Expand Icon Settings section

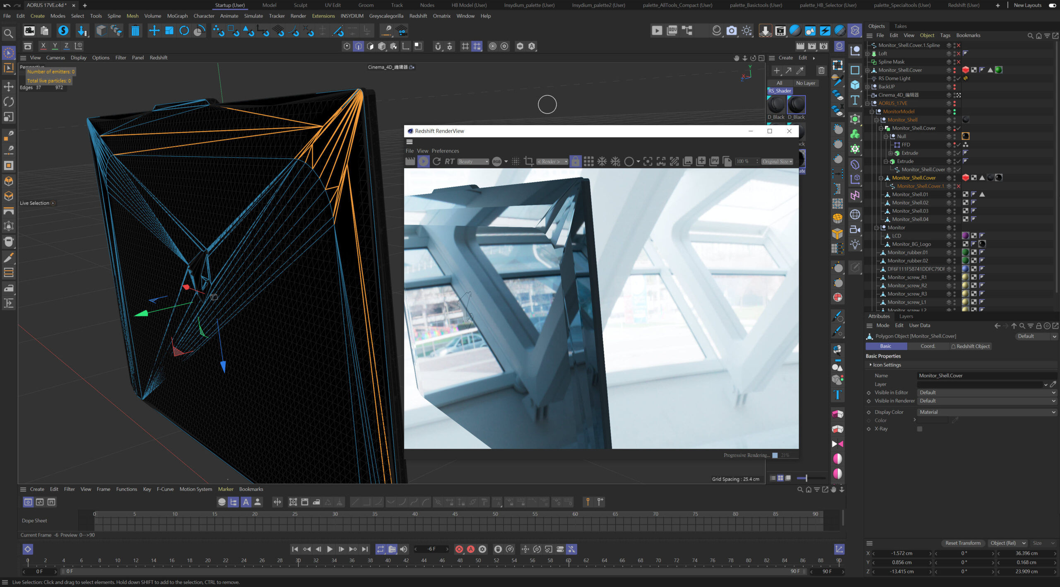886,365
